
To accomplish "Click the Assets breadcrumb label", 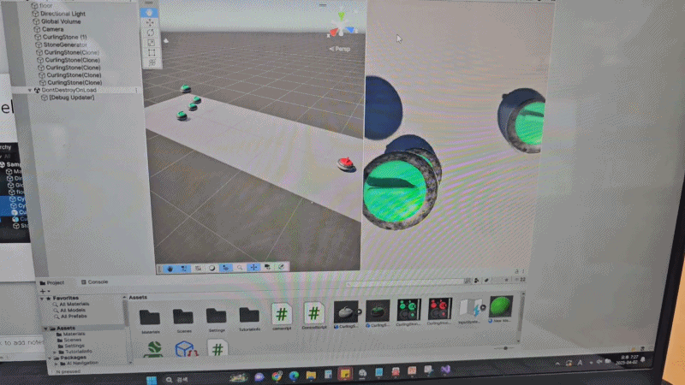I will [138, 297].
